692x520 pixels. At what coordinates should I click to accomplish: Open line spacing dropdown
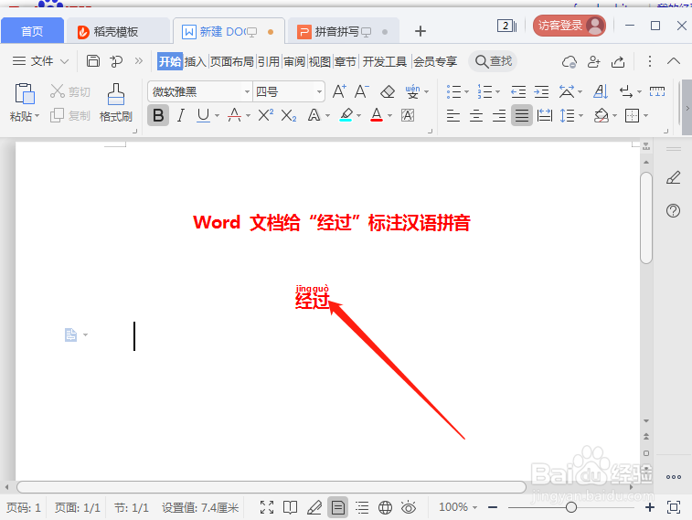coord(580,116)
